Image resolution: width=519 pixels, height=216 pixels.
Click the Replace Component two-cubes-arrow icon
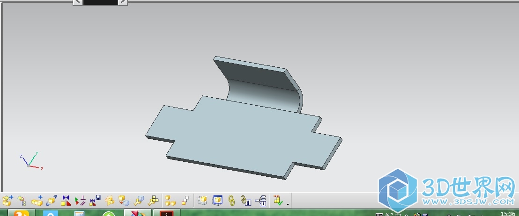click(x=124, y=200)
